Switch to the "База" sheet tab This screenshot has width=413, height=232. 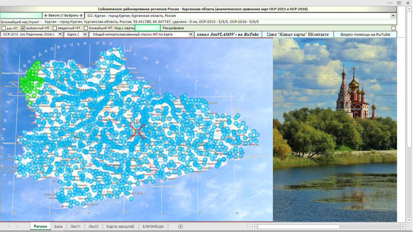(x=58, y=227)
